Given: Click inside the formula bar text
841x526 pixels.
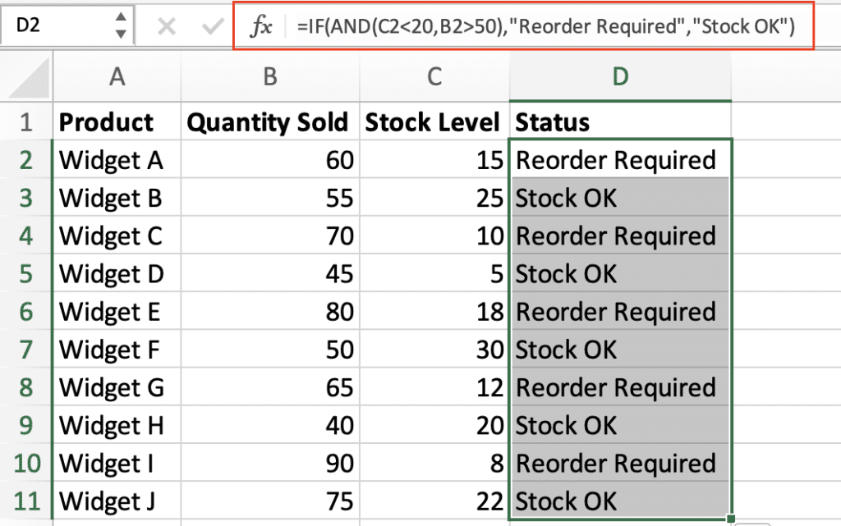Looking at the screenshot, I should coord(546,26).
